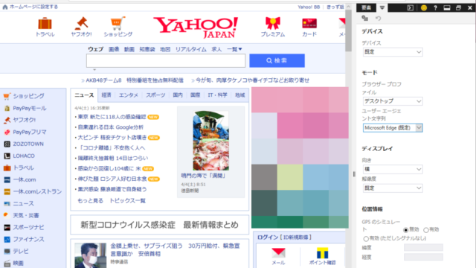Screen dimensions: 476x268
Task: Open the Yahoo Auctions gavel icon
Action: 81,24
